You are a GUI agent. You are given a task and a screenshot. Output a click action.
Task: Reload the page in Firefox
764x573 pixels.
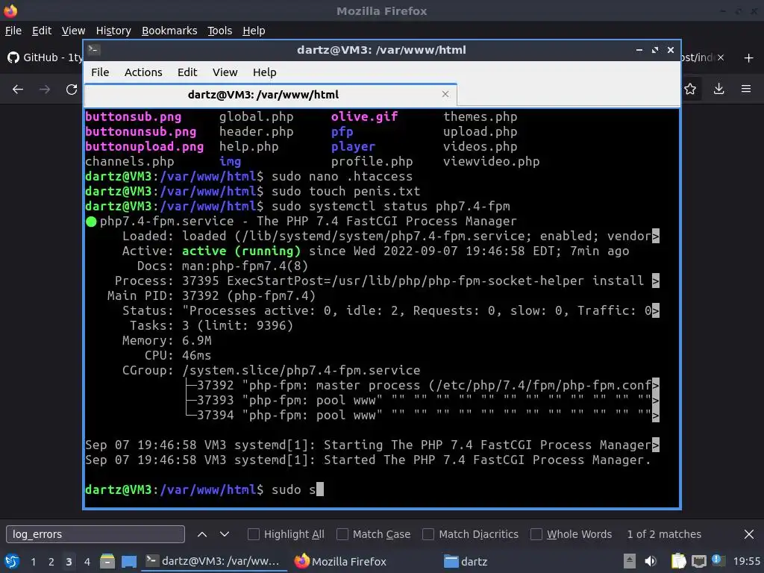(x=72, y=90)
